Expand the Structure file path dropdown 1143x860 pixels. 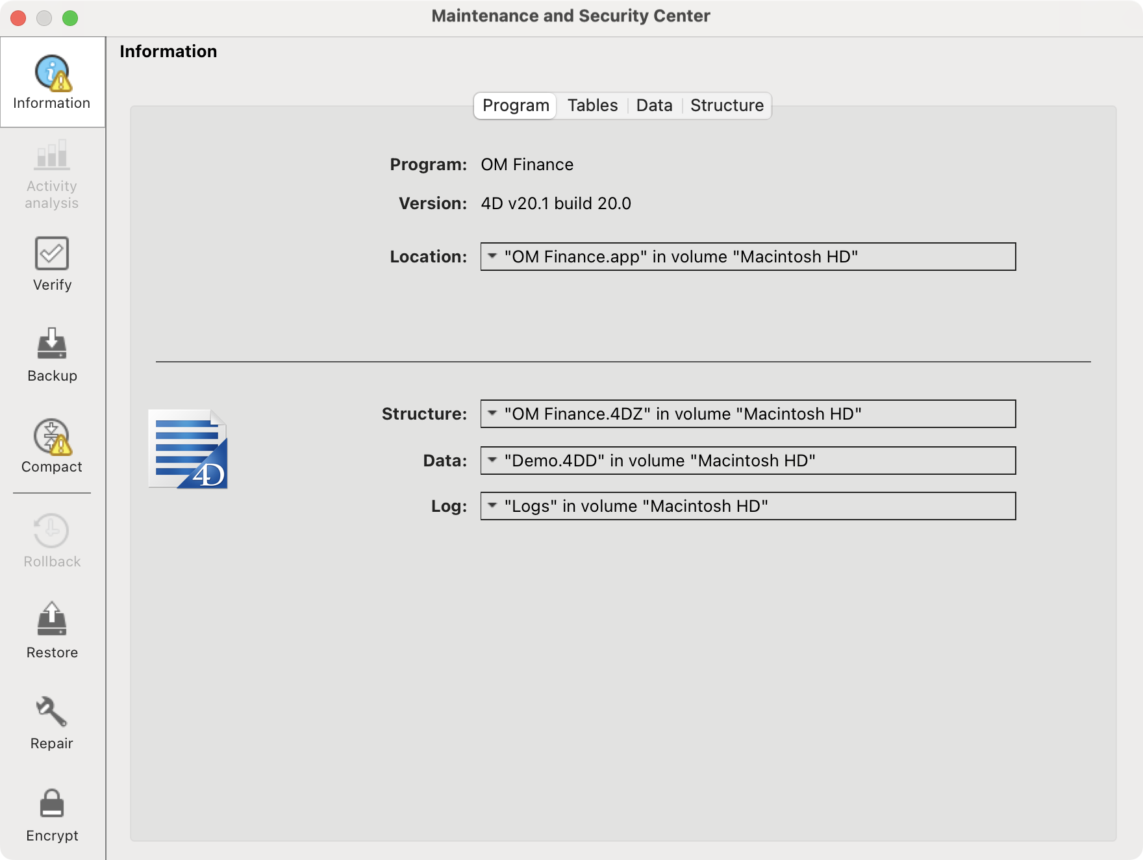492,414
